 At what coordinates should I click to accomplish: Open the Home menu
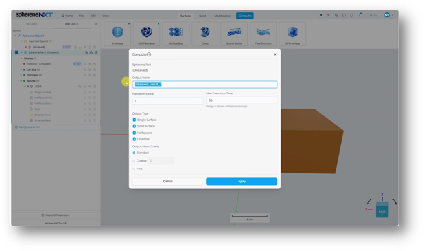[67, 16]
